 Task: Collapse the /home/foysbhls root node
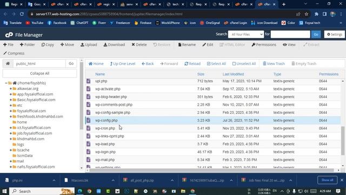(x=6, y=83)
